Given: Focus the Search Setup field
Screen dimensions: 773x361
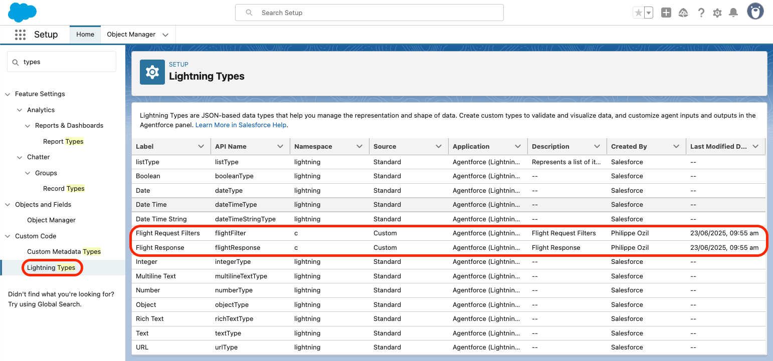Looking at the screenshot, I should pos(369,13).
